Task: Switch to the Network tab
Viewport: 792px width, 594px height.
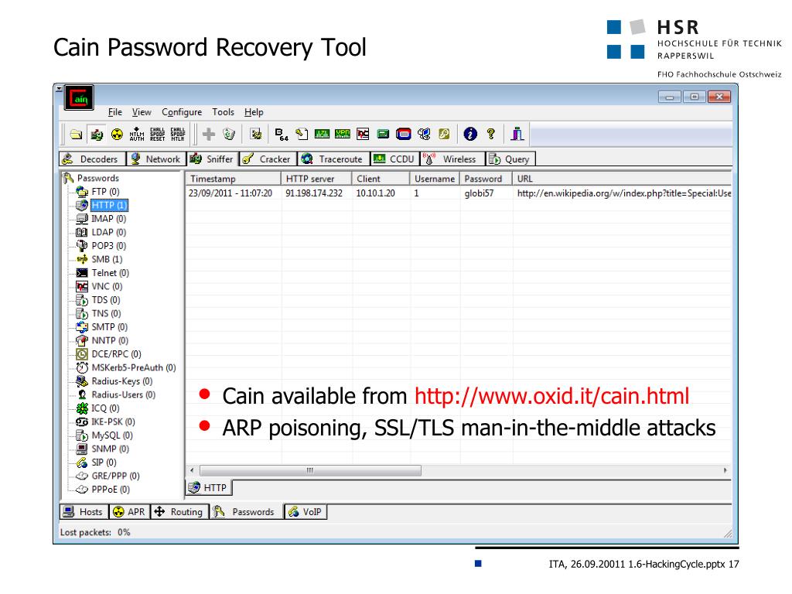Action: (156, 159)
